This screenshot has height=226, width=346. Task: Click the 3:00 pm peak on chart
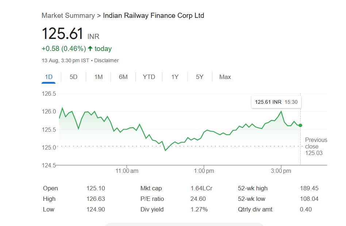(x=281, y=111)
